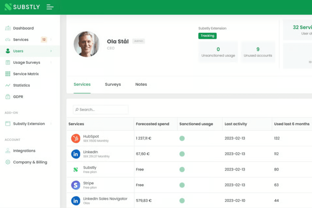Click the Substly logo icon
This screenshot has width=312, height=208.
click(x=8, y=7)
